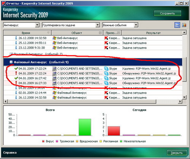Click green checkmark icon at 16:27:42 row
Image resolution: width=190 pixels, height=159 pixels.
click(16, 78)
